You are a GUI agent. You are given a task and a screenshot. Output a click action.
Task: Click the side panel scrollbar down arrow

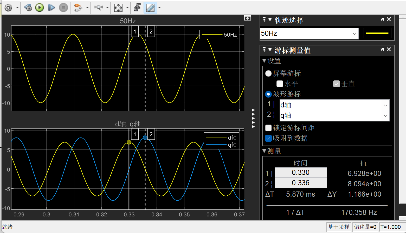tap(403, 218)
